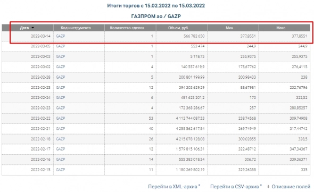This screenshot has height=192, width=314.
Task: Open GAZP link in the 2022-03-03 row
Action: pyautogui.click(x=61, y=57)
